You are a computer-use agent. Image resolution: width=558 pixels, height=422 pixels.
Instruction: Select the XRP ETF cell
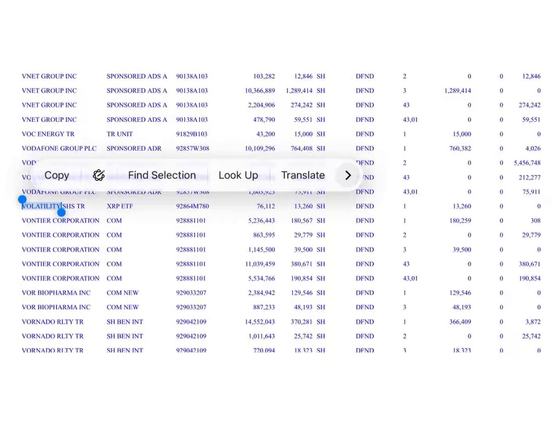[120, 206]
